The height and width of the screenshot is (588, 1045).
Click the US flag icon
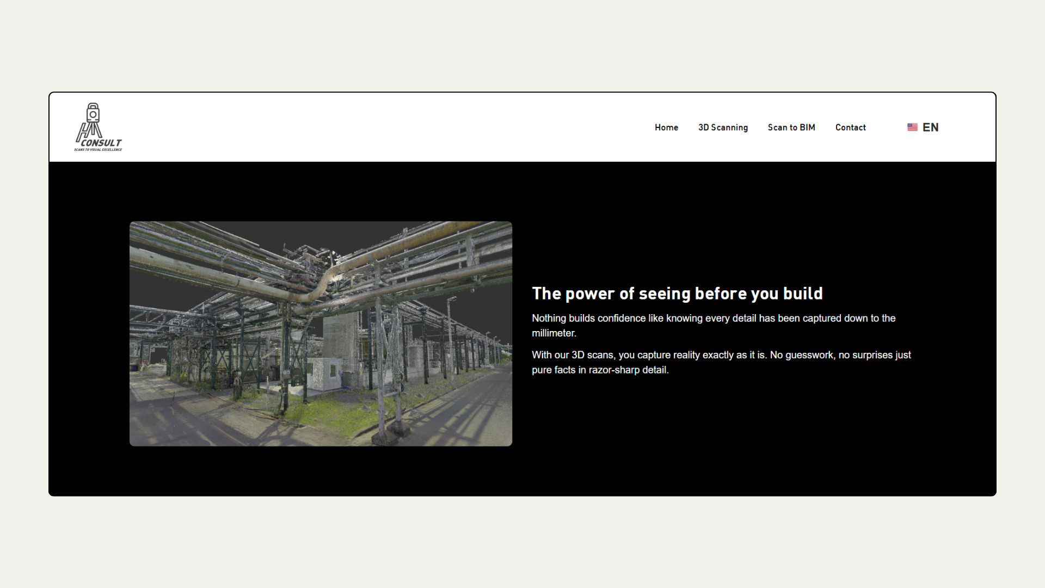(912, 127)
